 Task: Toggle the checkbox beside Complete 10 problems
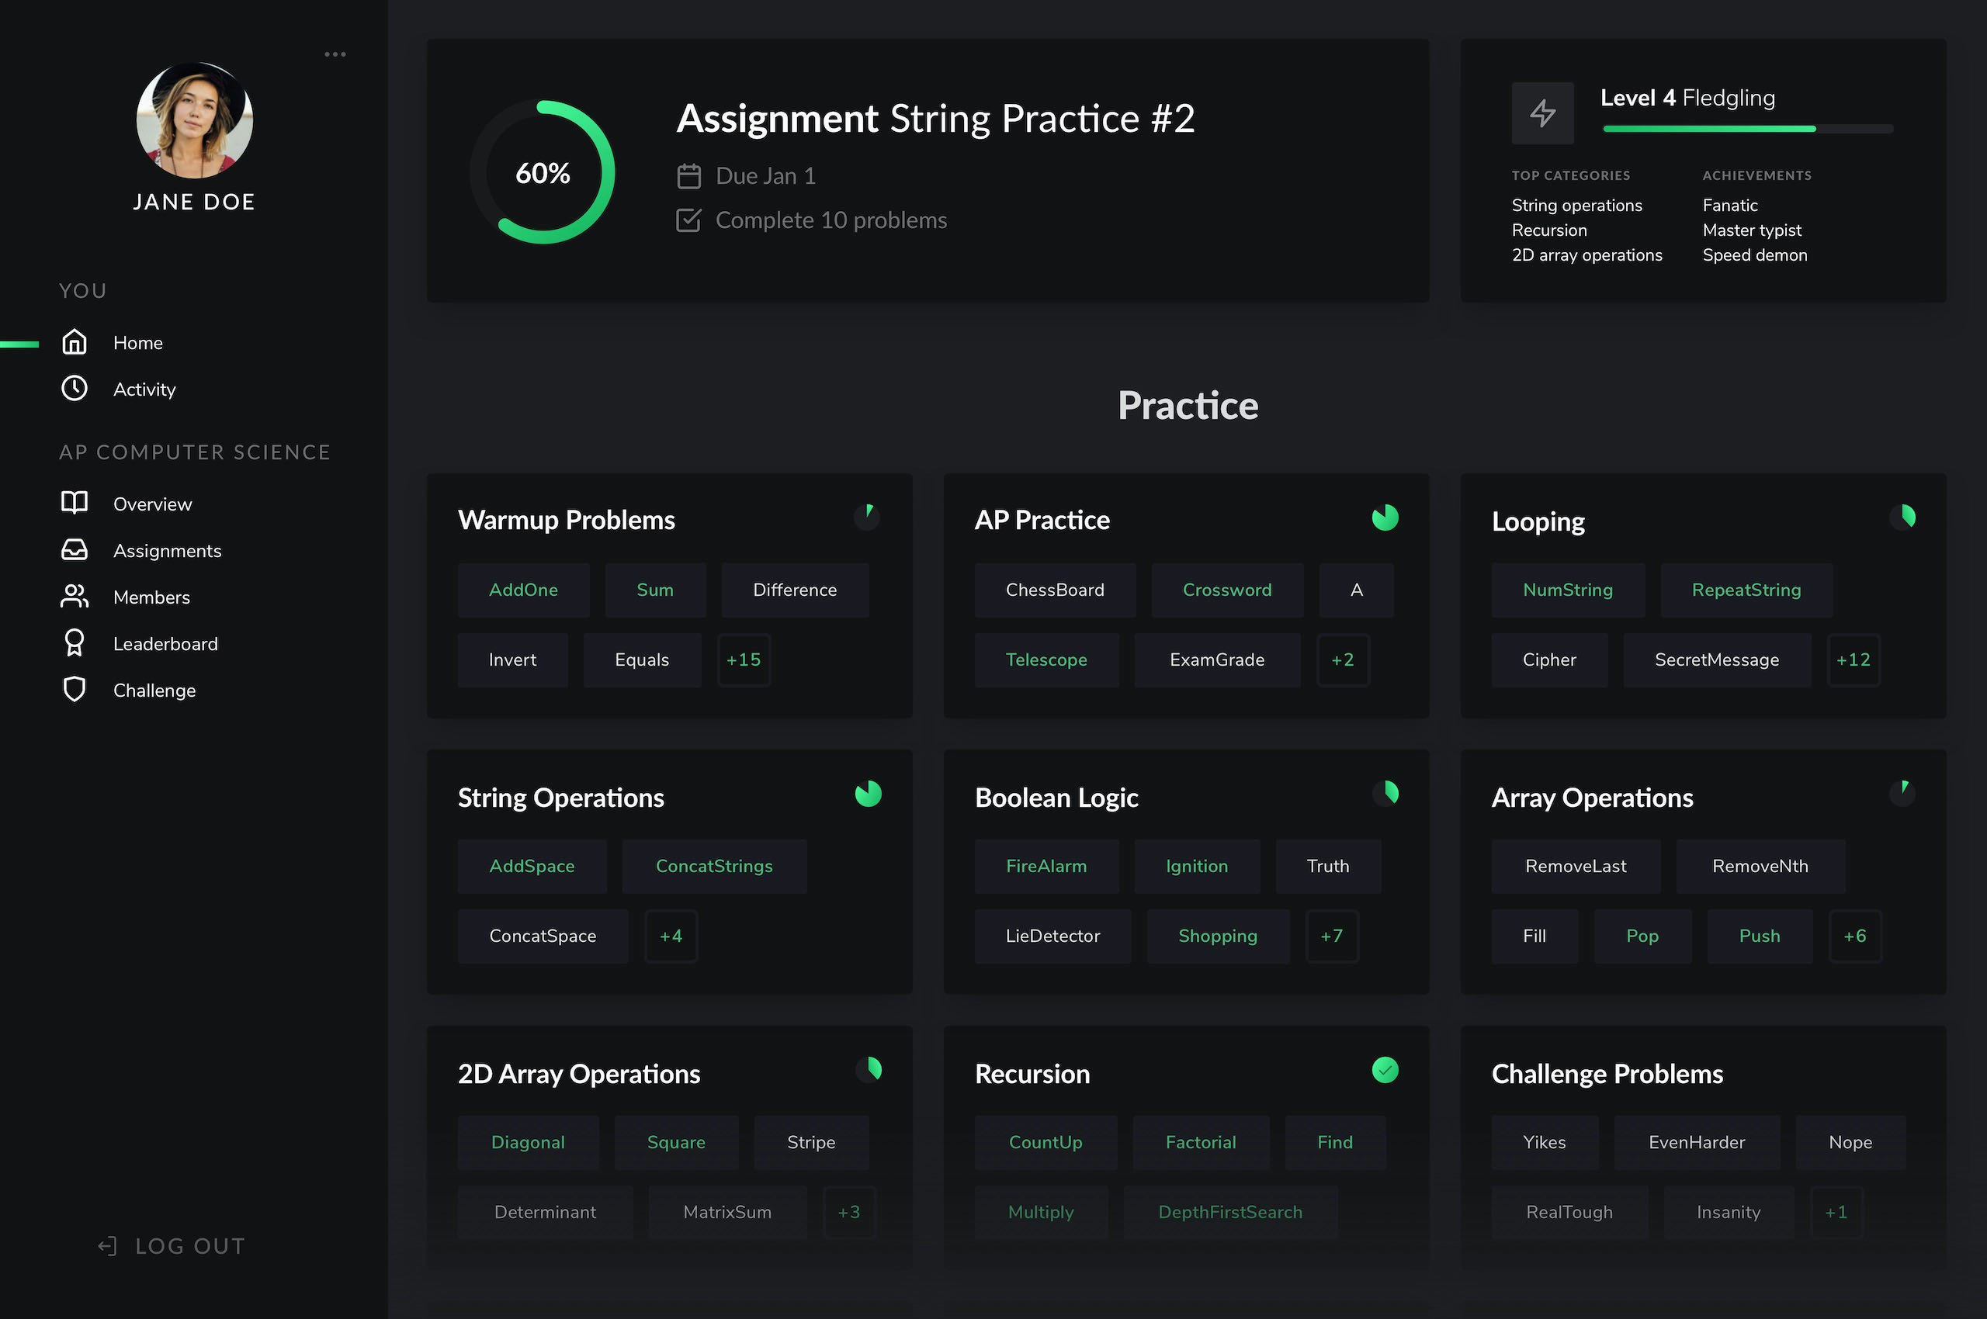point(688,220)
